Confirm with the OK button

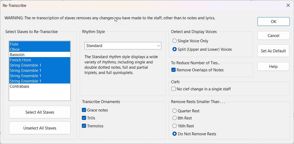click(x=274, y=21)
